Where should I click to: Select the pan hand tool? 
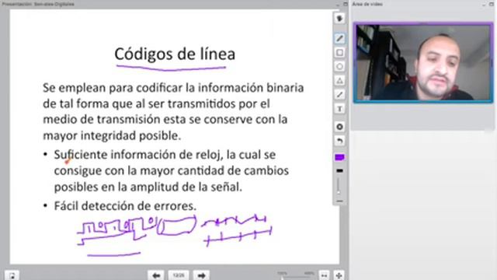tap(339, 19)
